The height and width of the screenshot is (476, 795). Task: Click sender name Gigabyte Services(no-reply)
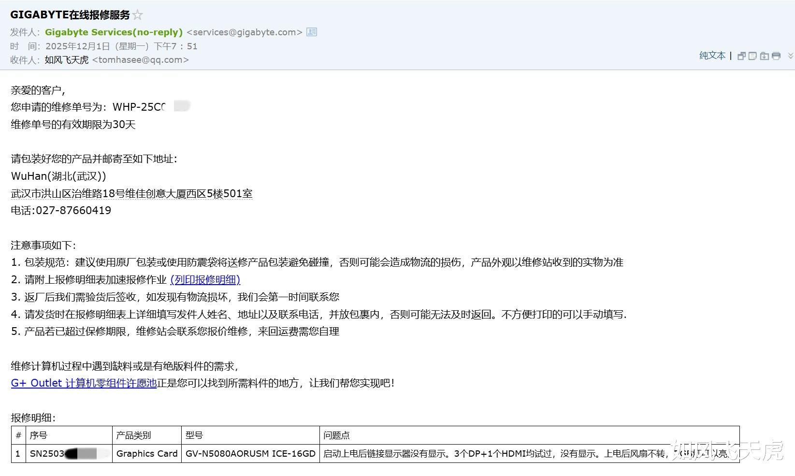114,32
